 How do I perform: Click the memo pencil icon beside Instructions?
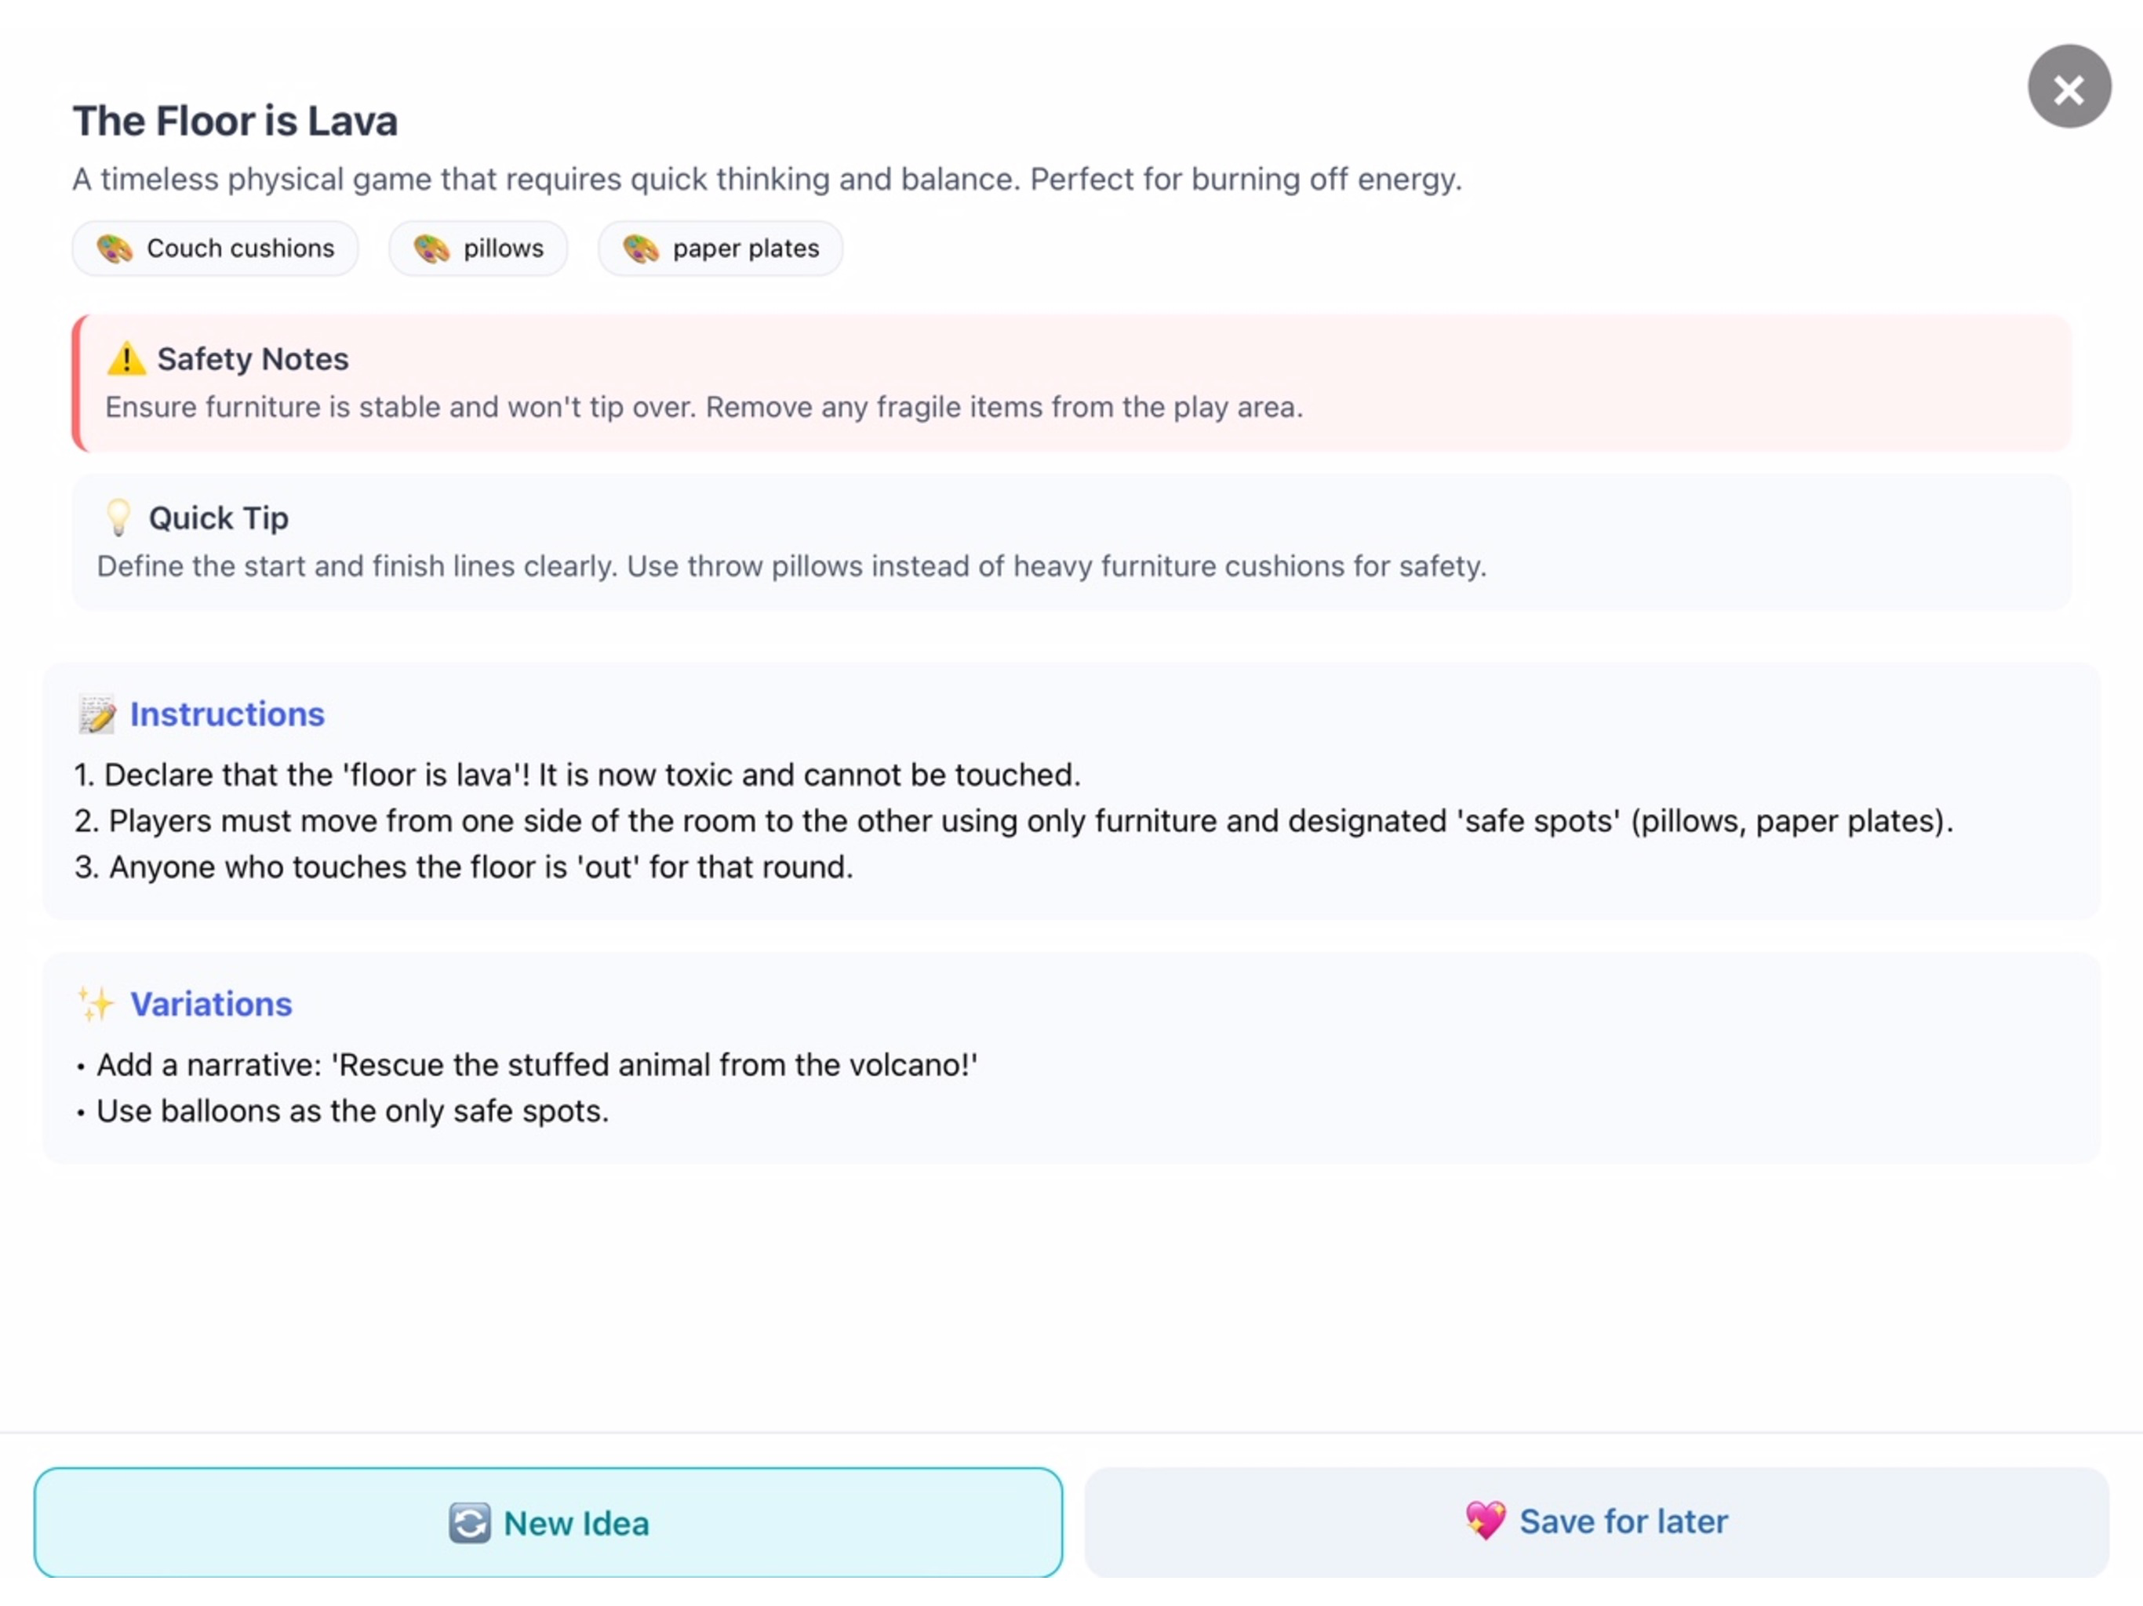(97, 714)
